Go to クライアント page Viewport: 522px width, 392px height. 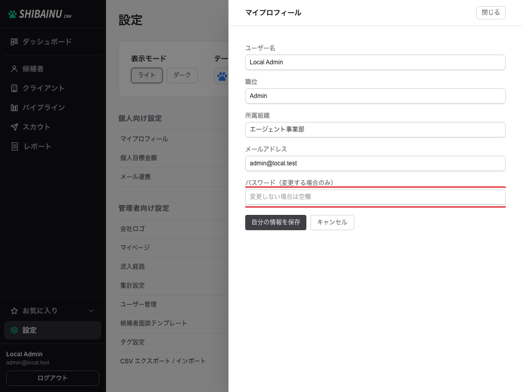(53, 88)
